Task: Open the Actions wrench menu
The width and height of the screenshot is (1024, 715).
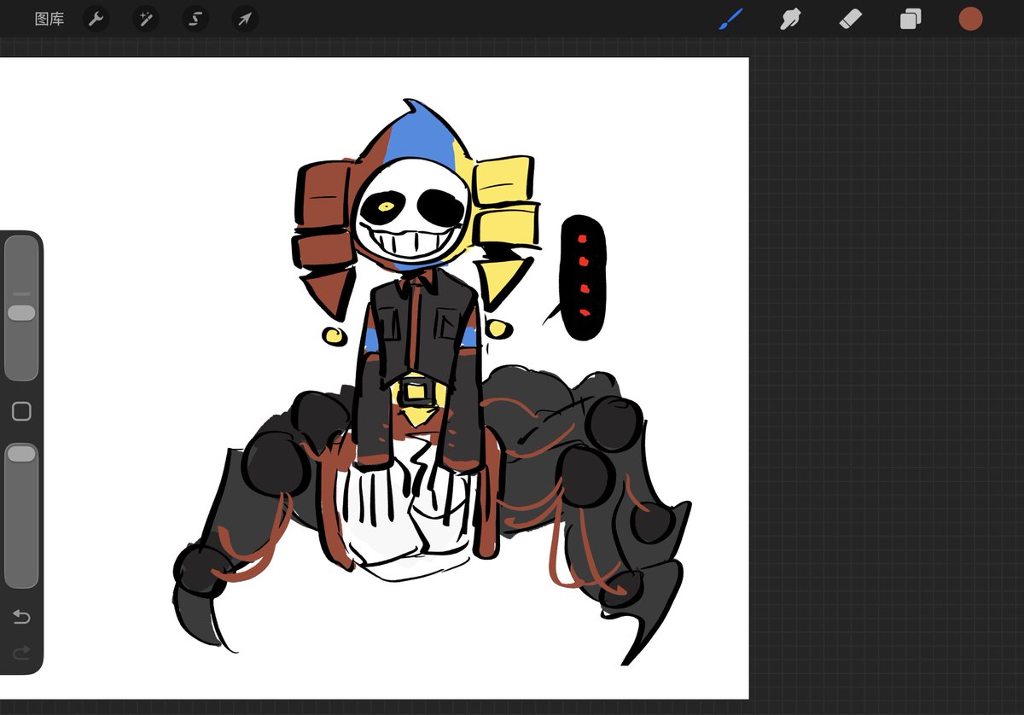Action: [x=96, y=19]
